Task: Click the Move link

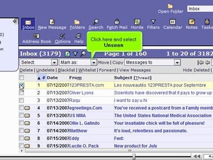Action: (x=103, y=63)
